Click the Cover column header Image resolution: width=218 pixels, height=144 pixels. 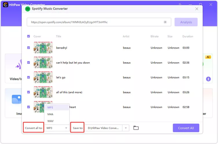pyautogui.click(x=37, y=36)
